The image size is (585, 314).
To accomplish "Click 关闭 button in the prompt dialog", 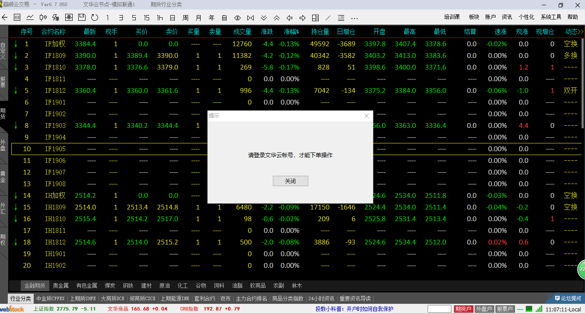I will coord(291,181).
